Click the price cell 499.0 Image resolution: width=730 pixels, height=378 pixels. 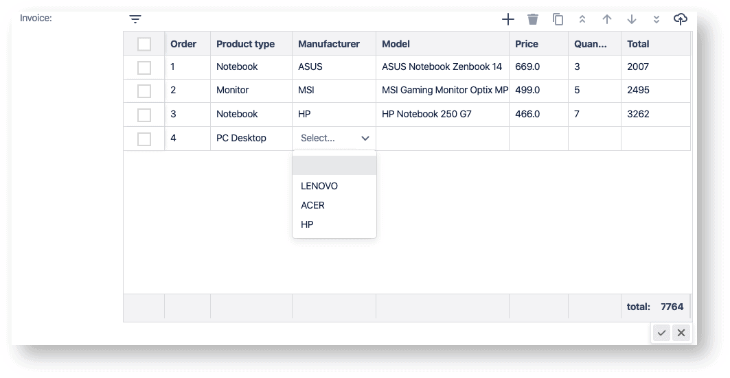click(538, 90)
